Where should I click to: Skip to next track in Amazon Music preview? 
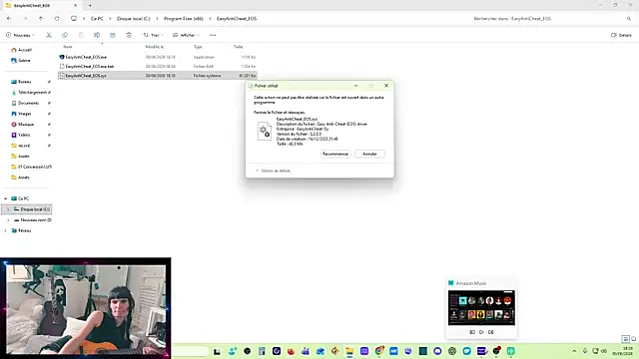490,332
